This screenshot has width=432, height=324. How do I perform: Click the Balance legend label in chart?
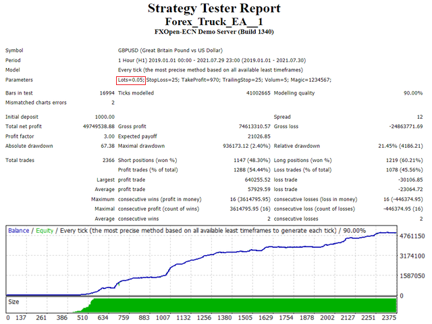tap(18, 231)
